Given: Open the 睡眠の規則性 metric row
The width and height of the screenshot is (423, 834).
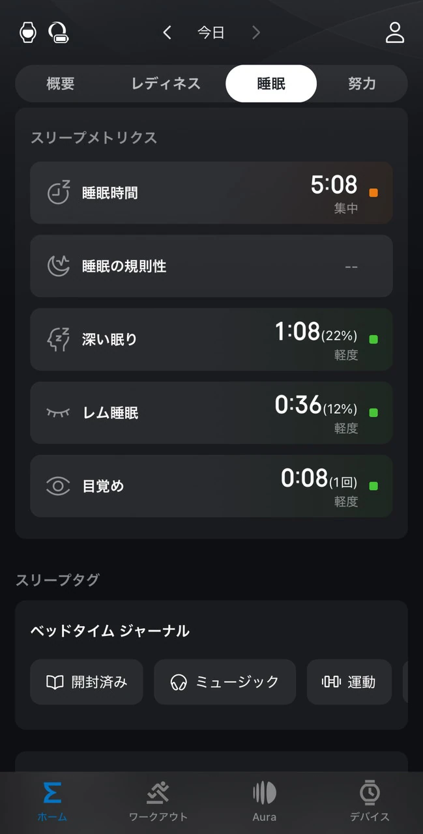Looking at the screenshot, I should [x=211, y=266].
